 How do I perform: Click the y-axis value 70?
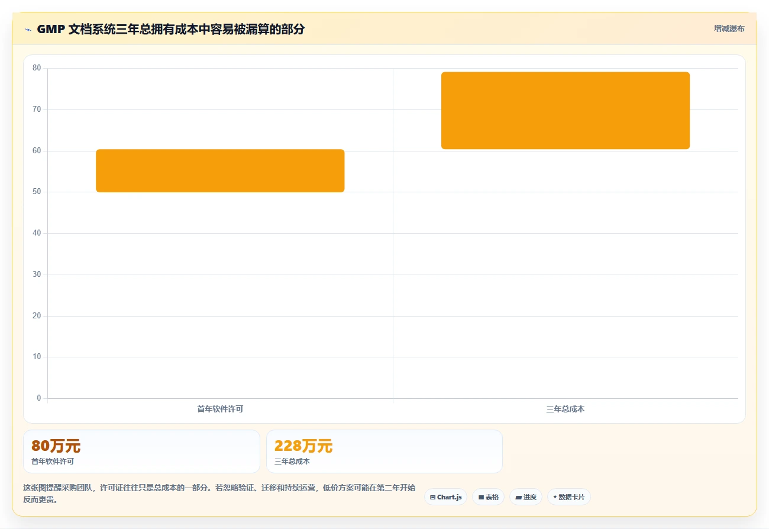click(37, 109)
